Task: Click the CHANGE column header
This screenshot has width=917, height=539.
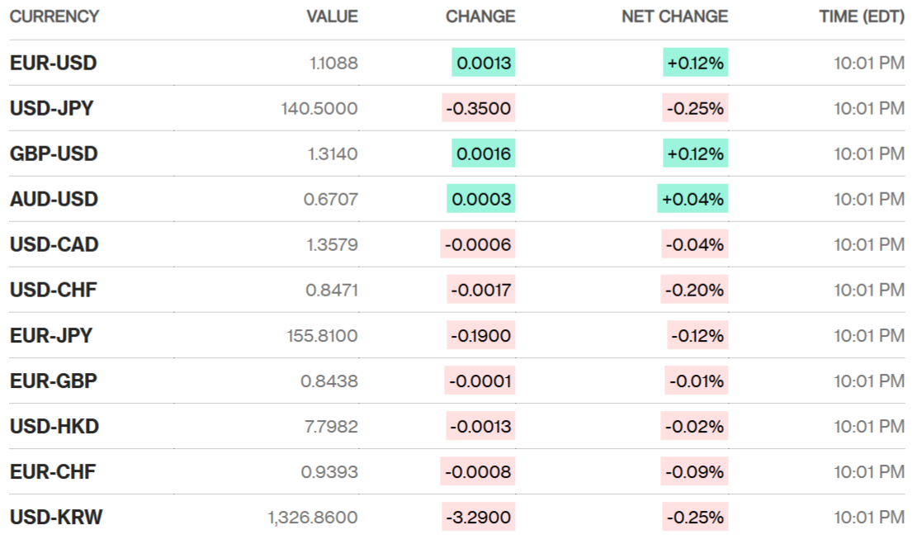Action: click(480, 17)
